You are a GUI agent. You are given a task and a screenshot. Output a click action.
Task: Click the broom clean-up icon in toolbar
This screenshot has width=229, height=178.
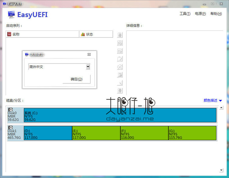click(120, 83)
